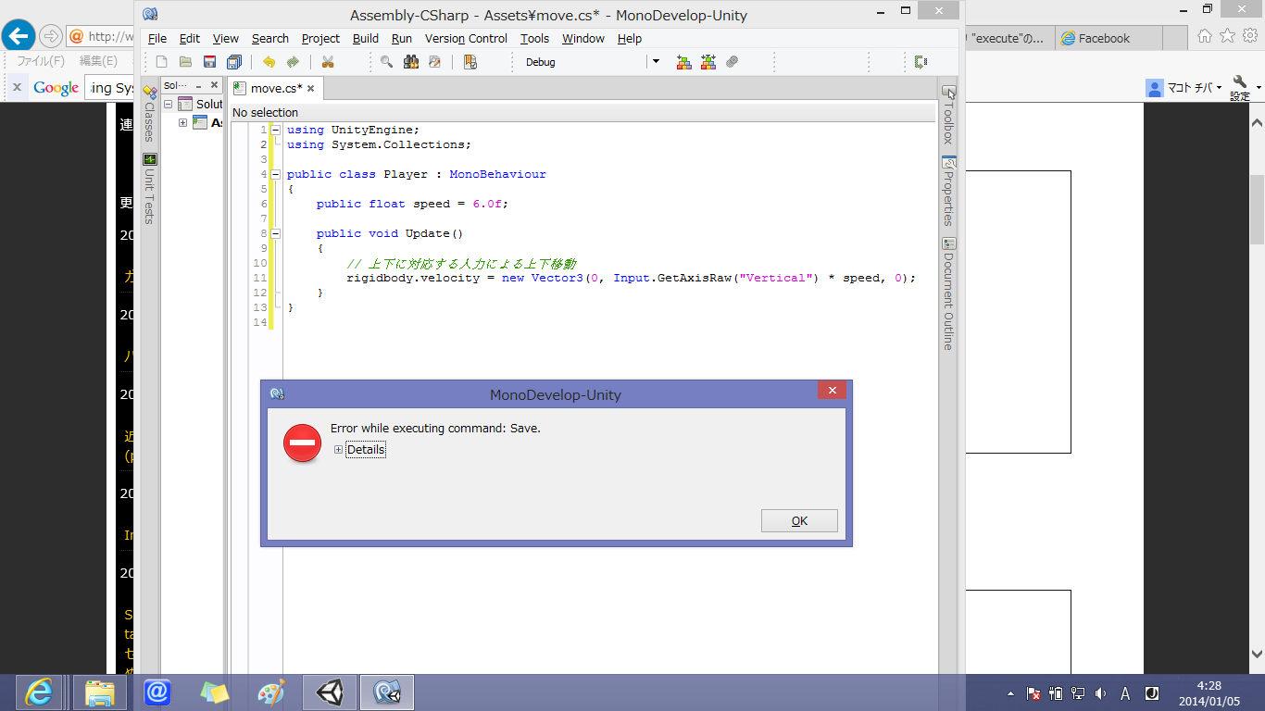
Task: Click the "Vertical" string in the code
Action: pyautogui.click(x=776, y=278)
